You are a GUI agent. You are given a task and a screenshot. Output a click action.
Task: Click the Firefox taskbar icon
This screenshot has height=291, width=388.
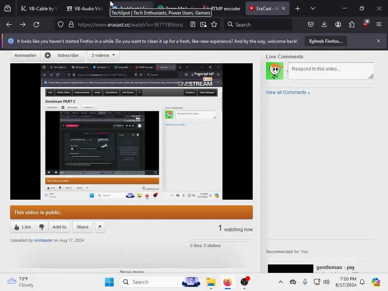click(x=227, y=282)
